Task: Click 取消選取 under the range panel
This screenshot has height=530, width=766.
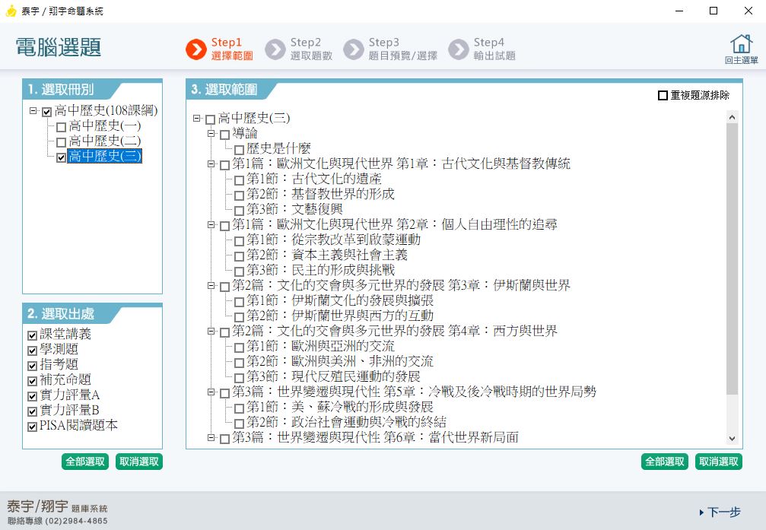Action: coord(718,462)
